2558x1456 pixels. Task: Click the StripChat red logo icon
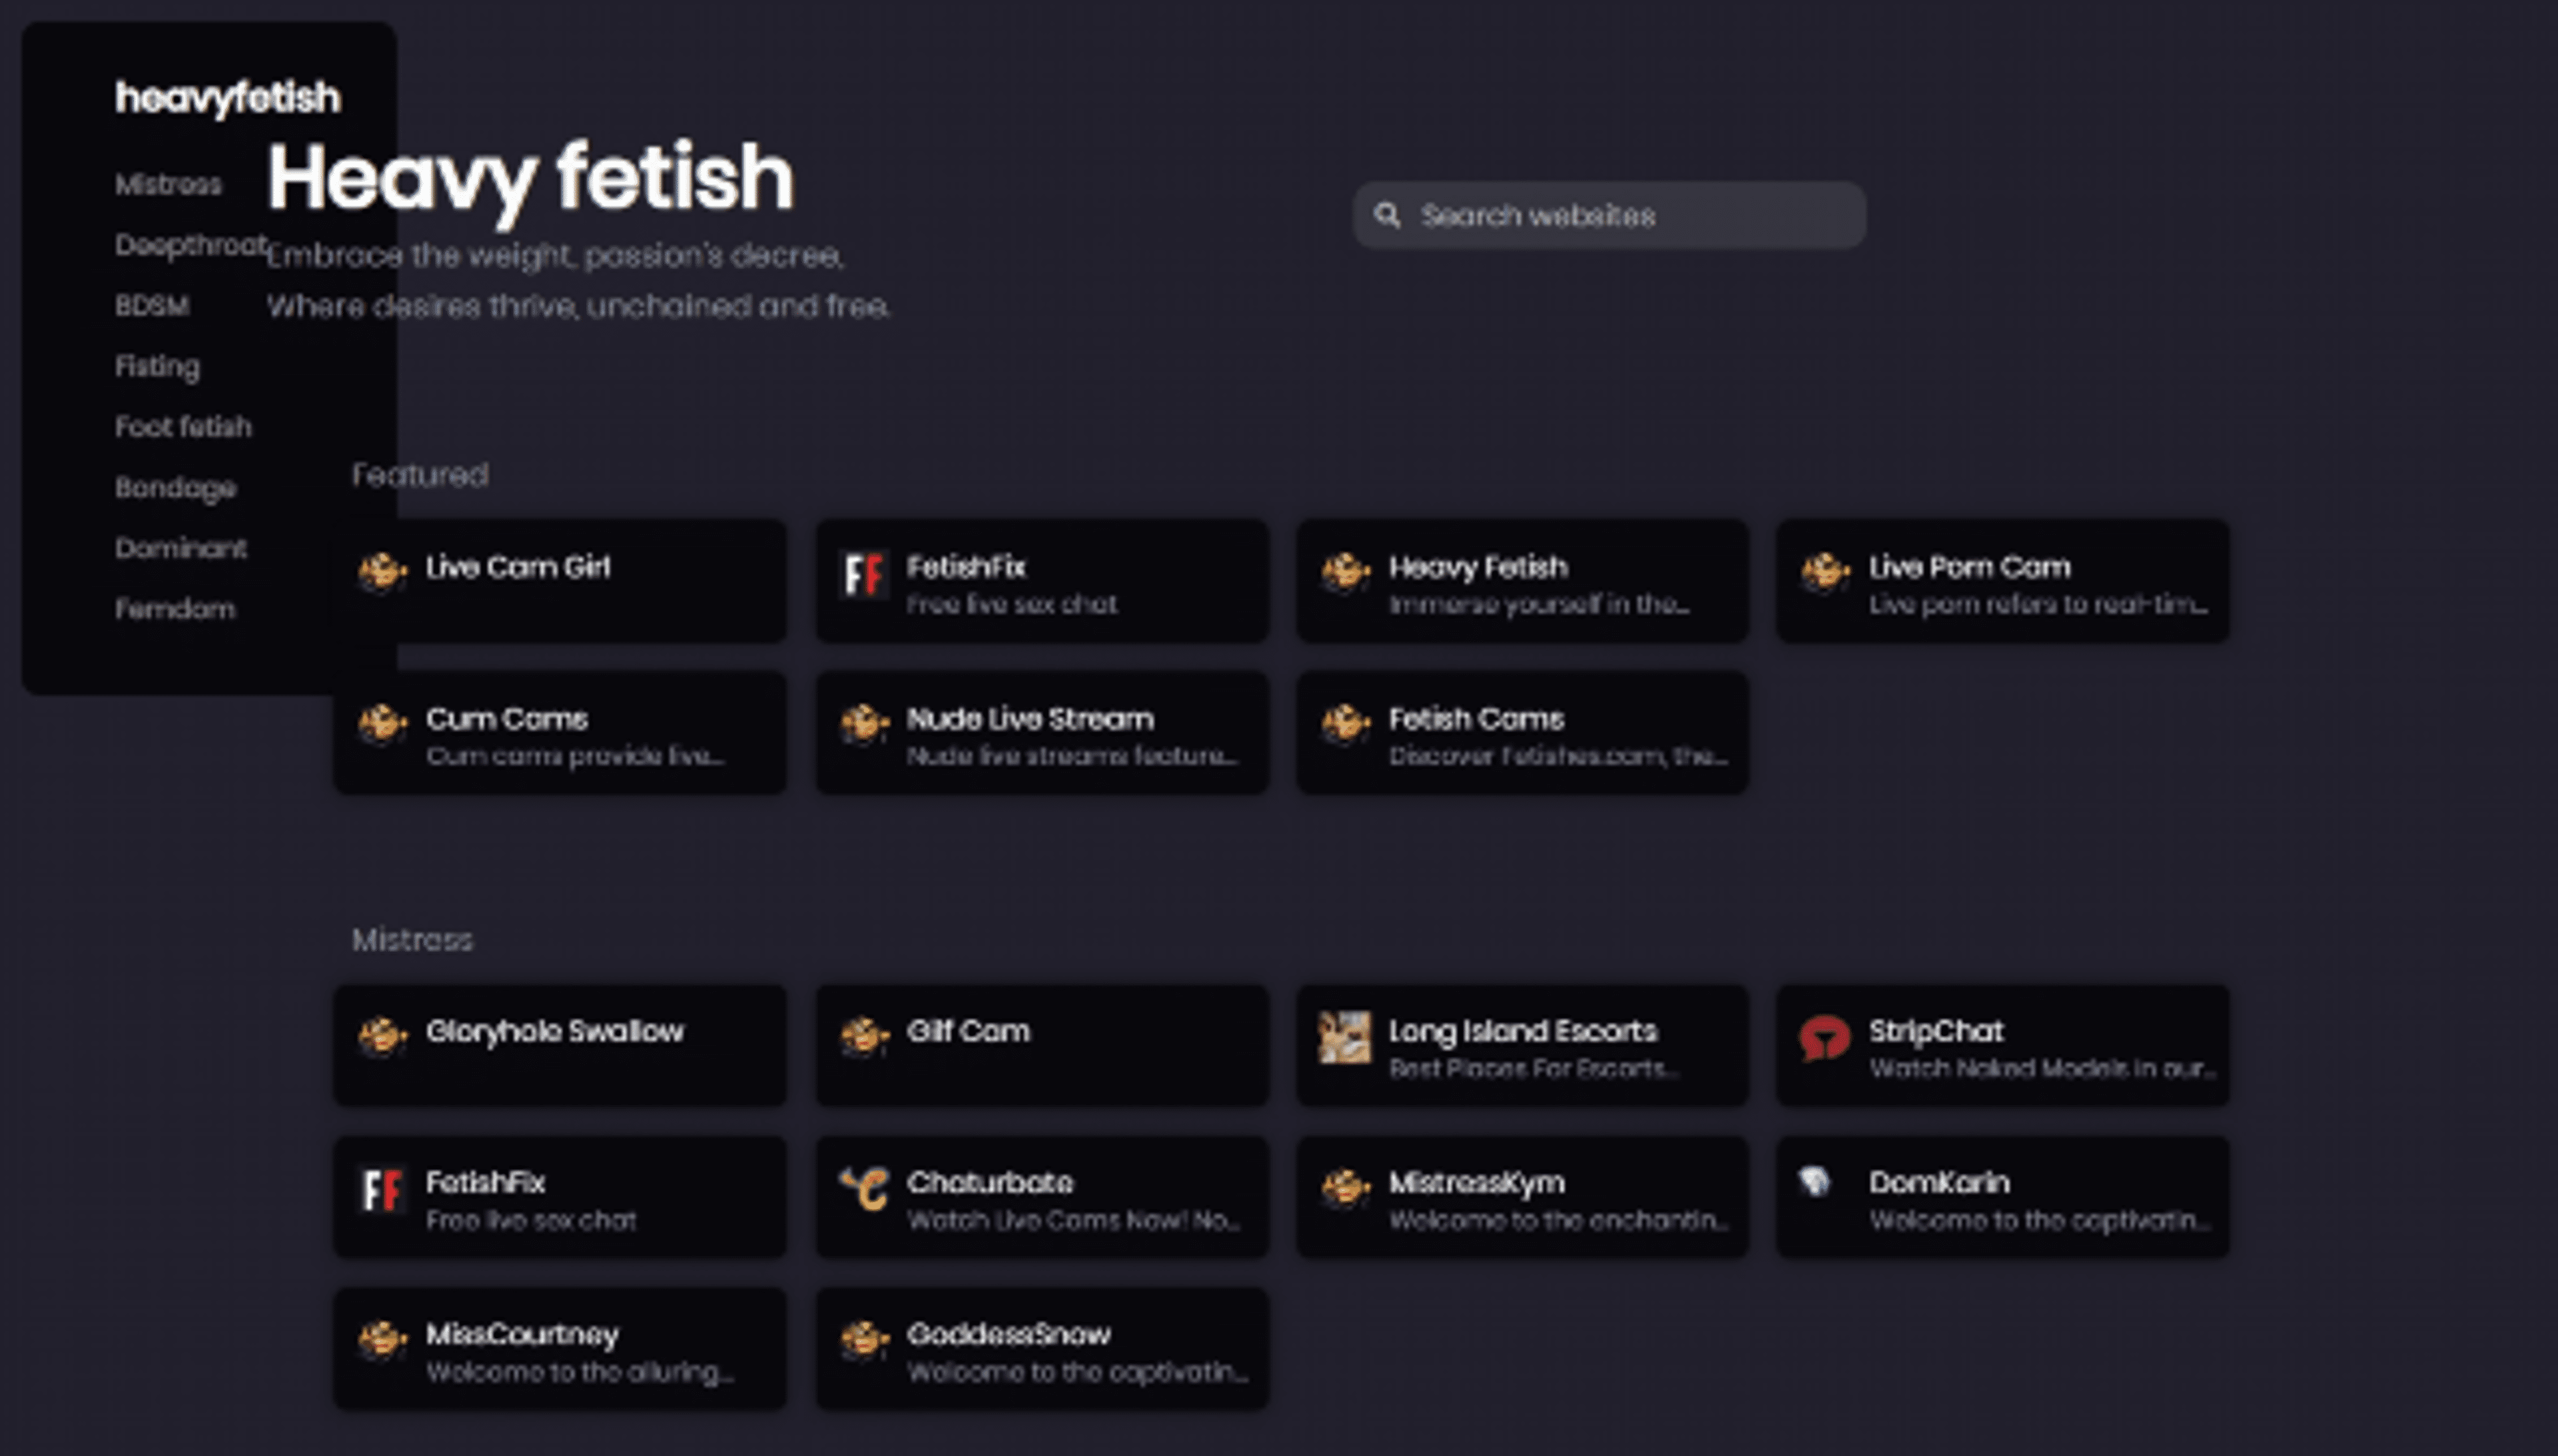click(1825, 1039)
